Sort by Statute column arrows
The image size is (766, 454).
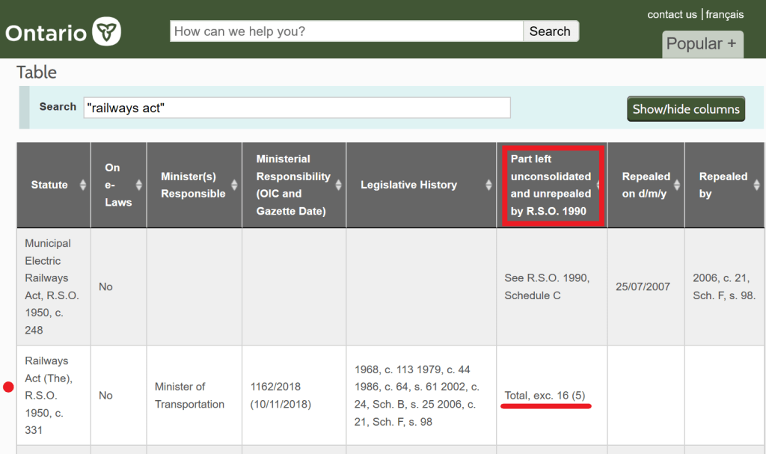82,185
